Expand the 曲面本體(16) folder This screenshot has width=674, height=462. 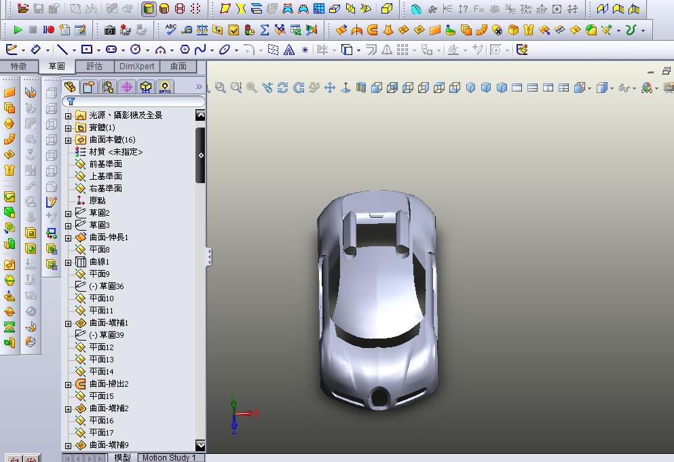(68, 140)
